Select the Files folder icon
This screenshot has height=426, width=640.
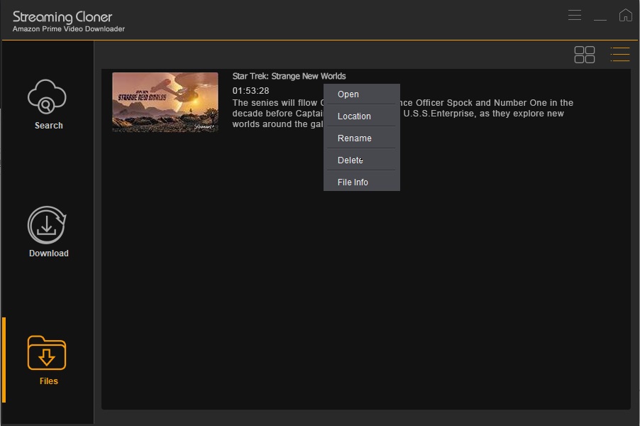47,353
